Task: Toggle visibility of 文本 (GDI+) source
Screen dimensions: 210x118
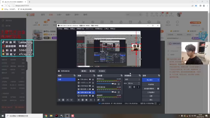Action: [x=90, y=79]
